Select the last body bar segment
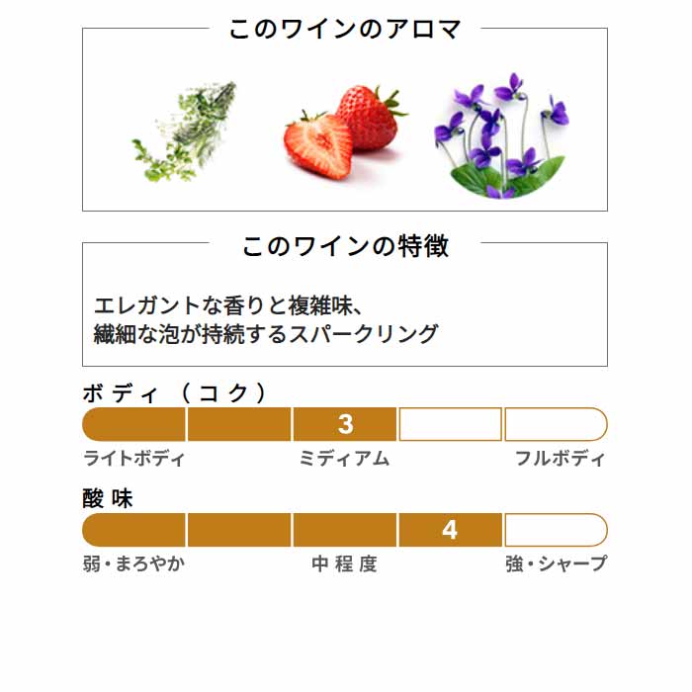Image resolution: width=692 pixels, height=692 pixels. (556, 424)
